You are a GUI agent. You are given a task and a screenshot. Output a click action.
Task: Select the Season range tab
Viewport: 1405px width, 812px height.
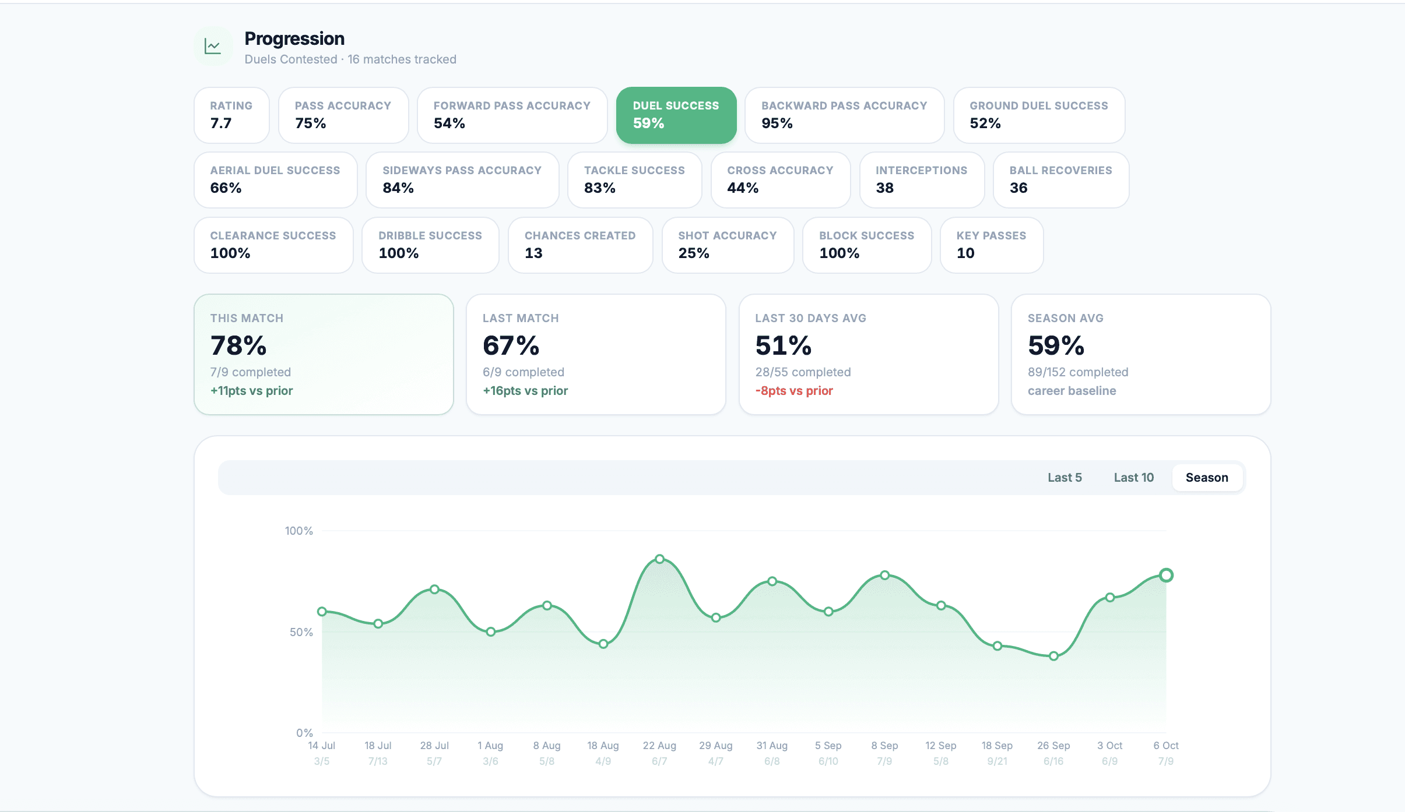1207,478
